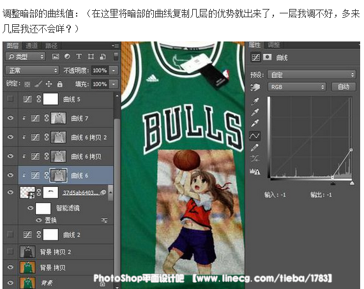364x289 pixels.
Task: Enable lock transparent pixels
Action: (27, 84)
